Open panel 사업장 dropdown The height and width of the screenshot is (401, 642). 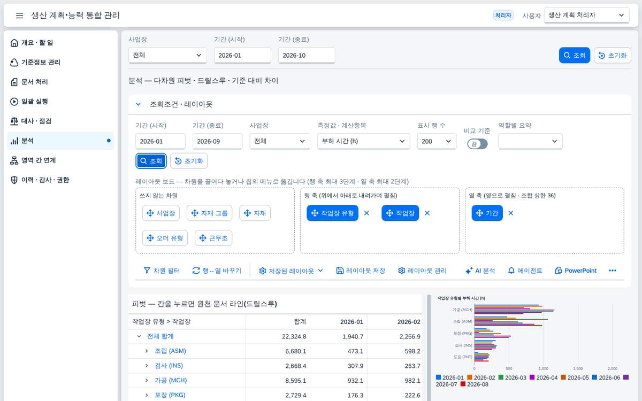coord(280,141)
